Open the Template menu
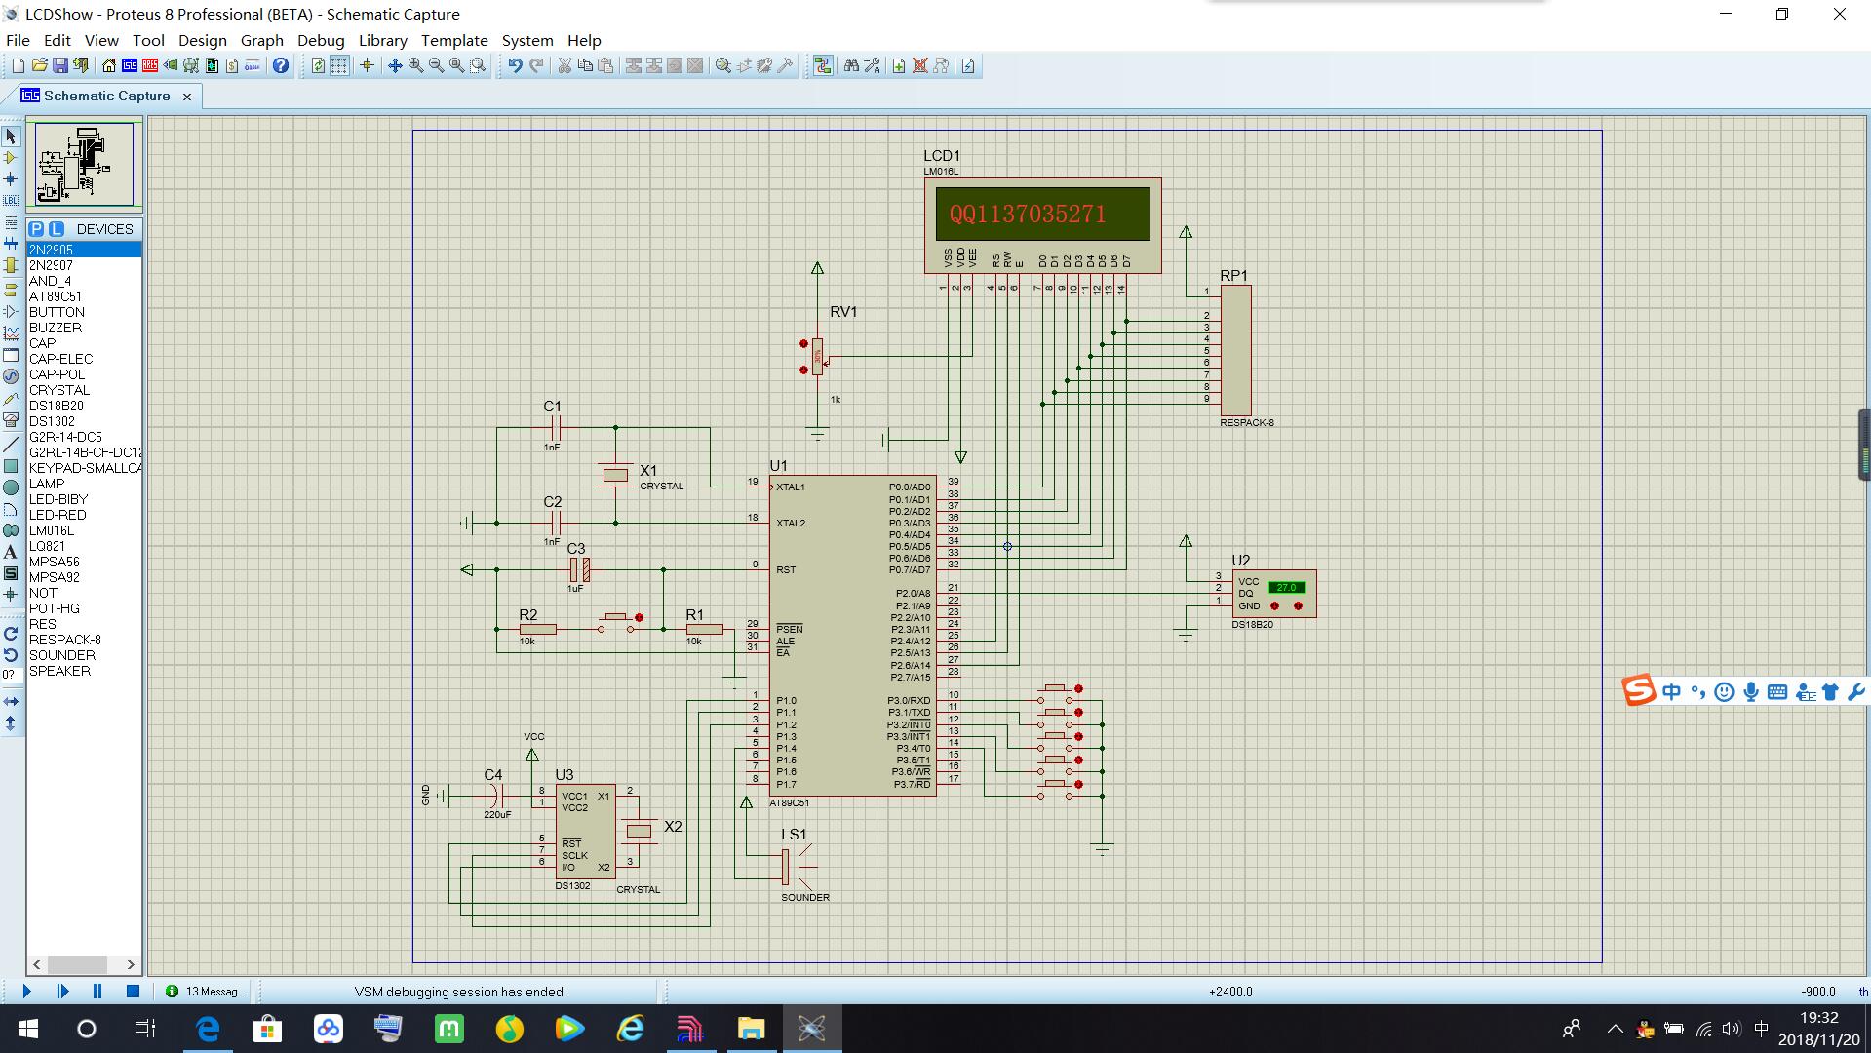This screenshot has height=1053, width=1871. (454, 40)
